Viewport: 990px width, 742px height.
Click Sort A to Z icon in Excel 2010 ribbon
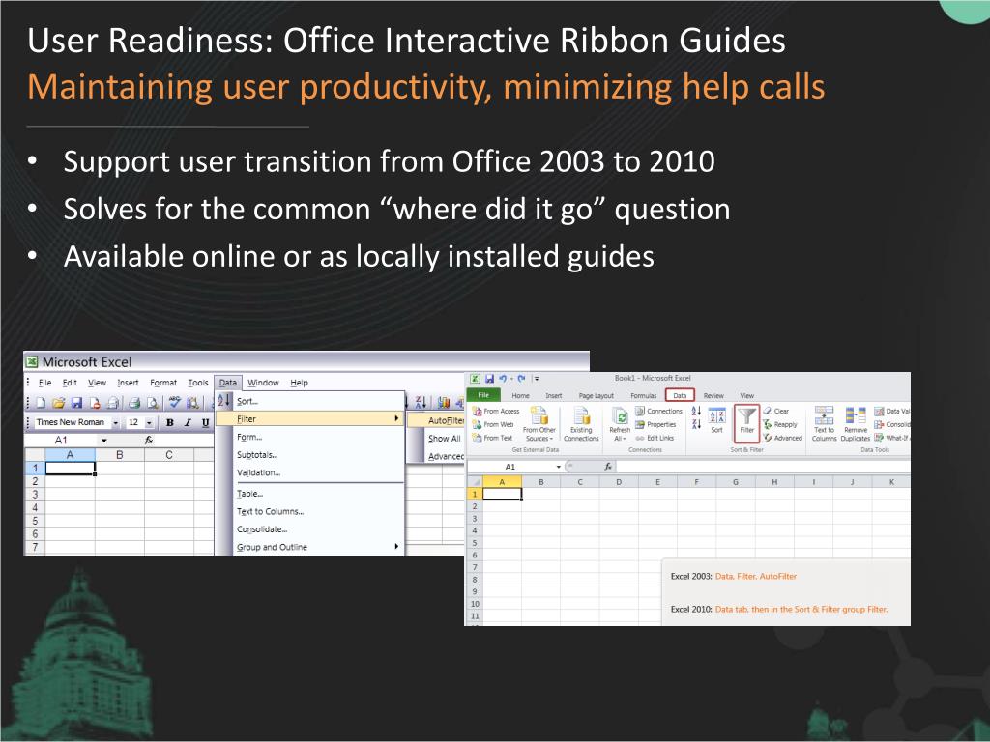pos(696,411)
